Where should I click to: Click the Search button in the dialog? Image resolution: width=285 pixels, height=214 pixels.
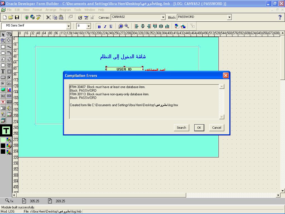click(x=181, y=128)
